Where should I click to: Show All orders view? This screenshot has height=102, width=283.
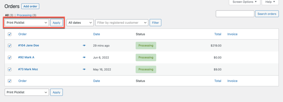tap(7, 15)
